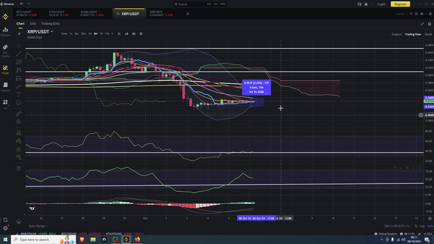The width and height of the screenshot is (434, 244).
Task: Open the Date Range dropdown
Action: click(38, 226)
